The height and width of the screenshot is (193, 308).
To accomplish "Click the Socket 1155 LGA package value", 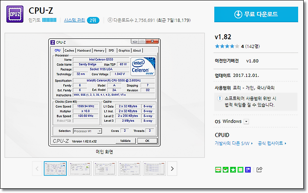I will tap(101, 69).
